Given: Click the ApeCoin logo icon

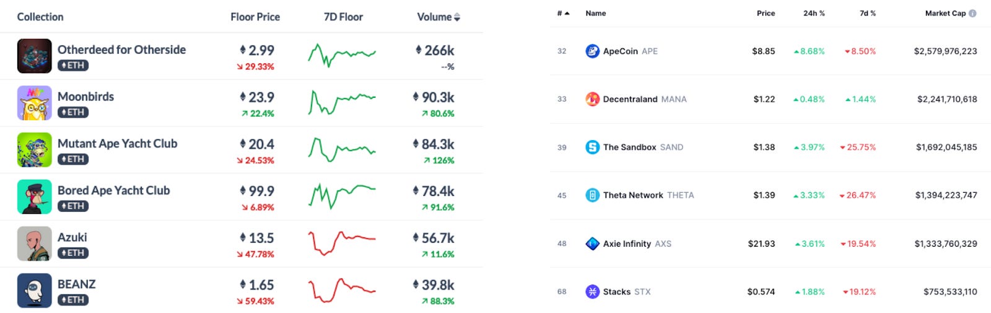Looking at the screenshot, I should pyautogui.click(x=592, y=51).
